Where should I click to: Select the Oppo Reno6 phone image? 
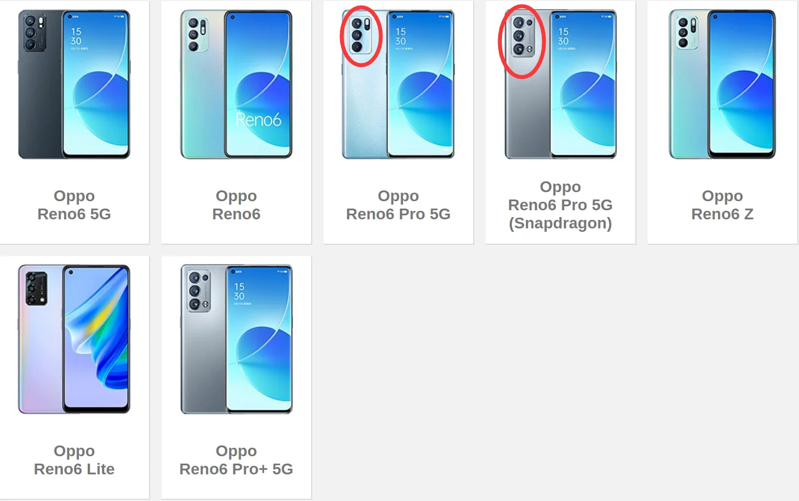pyautogui.click(x=236, y=84)
